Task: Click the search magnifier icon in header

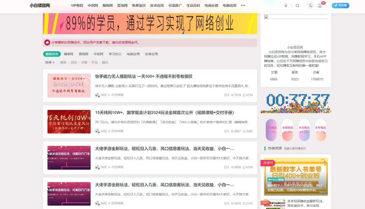Action: pos(297,6)
